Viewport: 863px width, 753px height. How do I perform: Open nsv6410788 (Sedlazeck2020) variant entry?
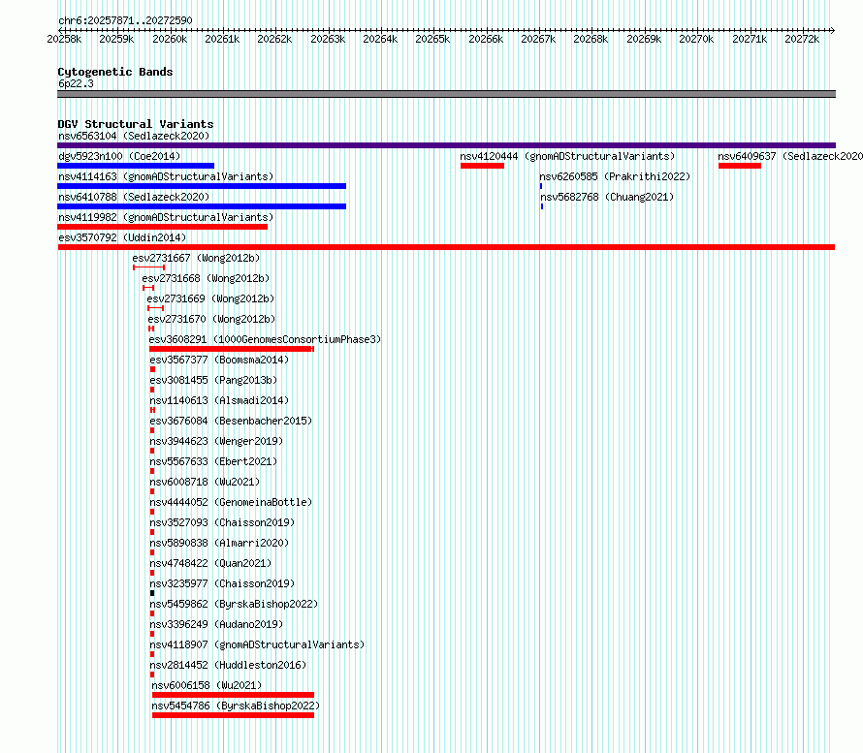tap(134, 197)
